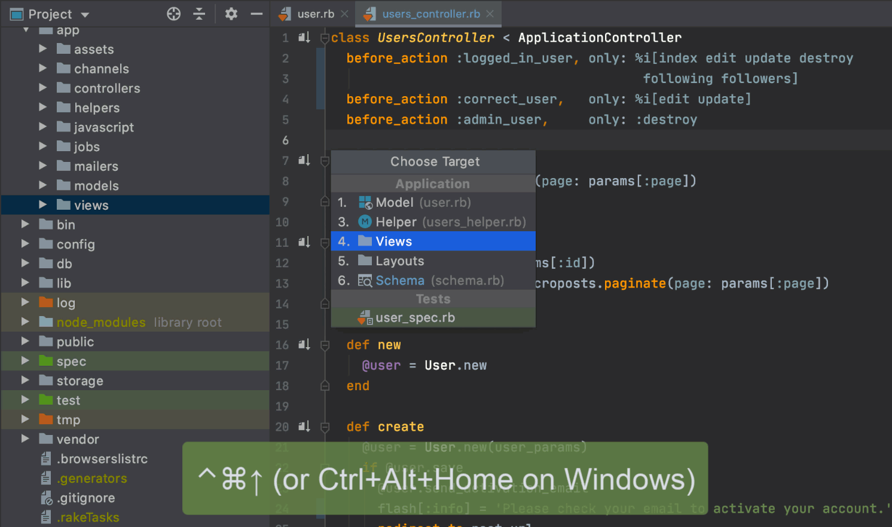Click gutter related-file icon on line 20
Image resolution: width=892 pixels, height=527 pixels.
(304, 426)
